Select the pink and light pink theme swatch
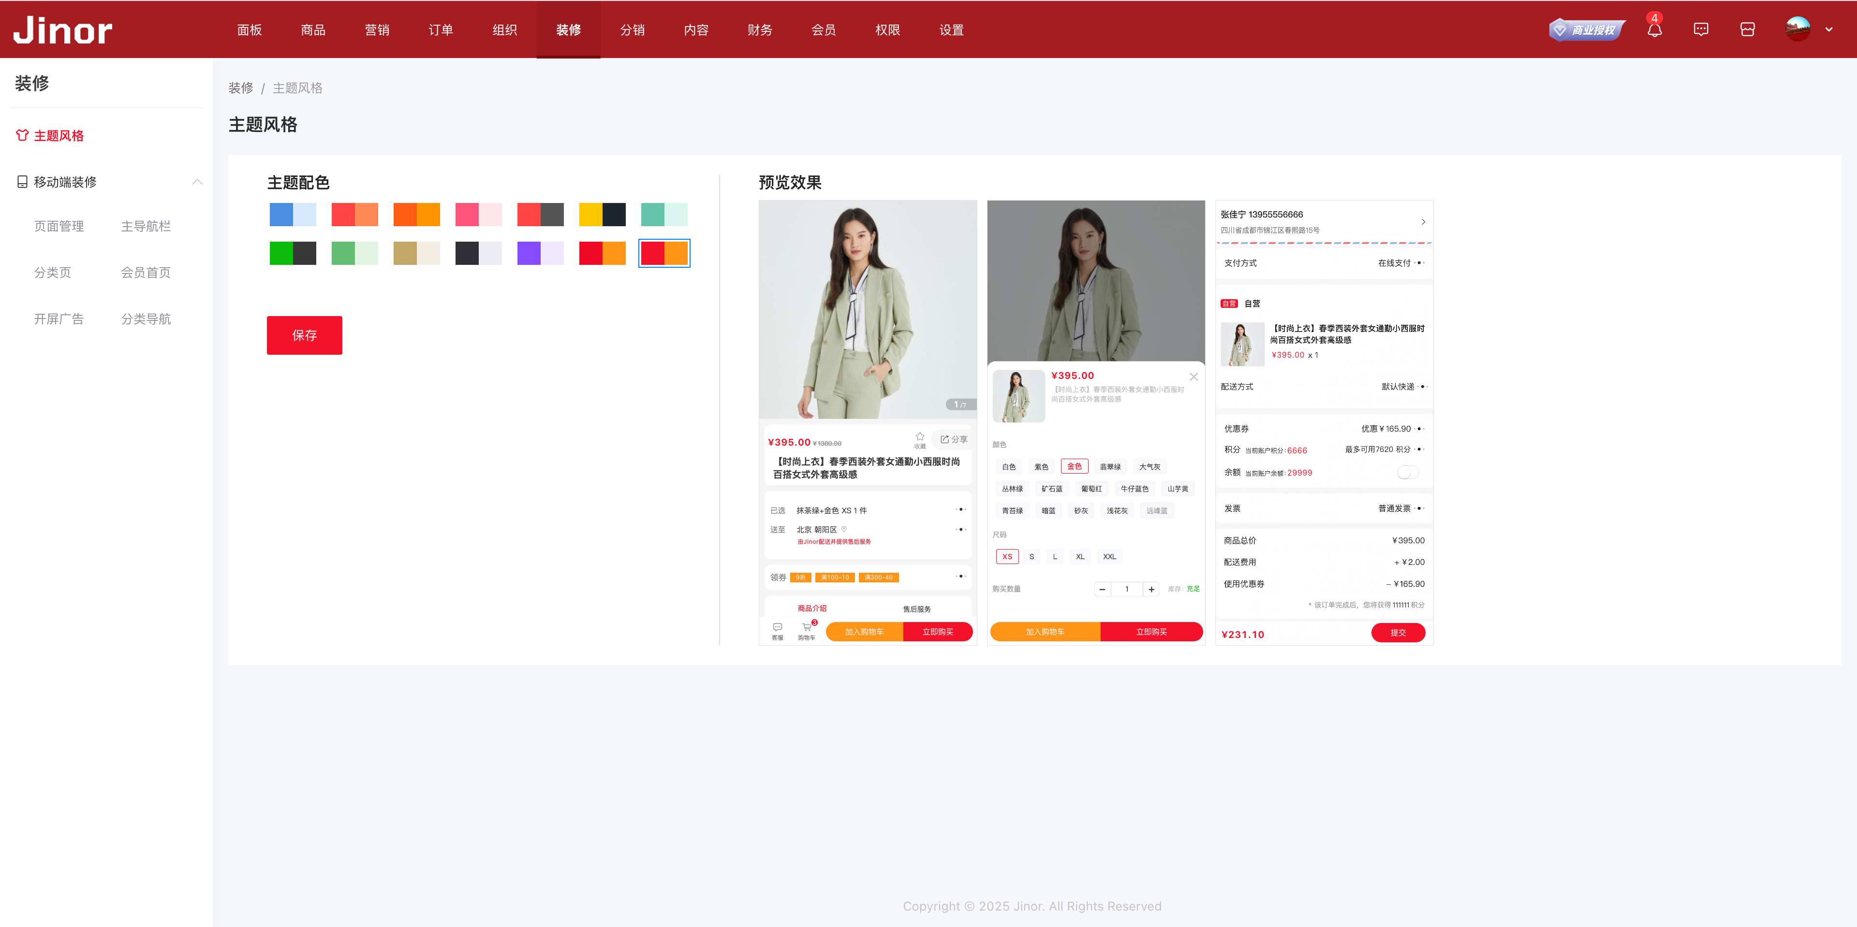This screenshot has width=1857, height=927. click(x=479, y=214)
